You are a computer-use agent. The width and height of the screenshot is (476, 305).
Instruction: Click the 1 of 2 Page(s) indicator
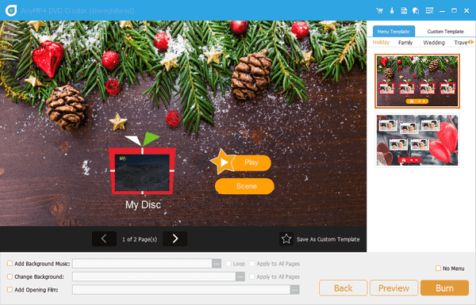140,239
